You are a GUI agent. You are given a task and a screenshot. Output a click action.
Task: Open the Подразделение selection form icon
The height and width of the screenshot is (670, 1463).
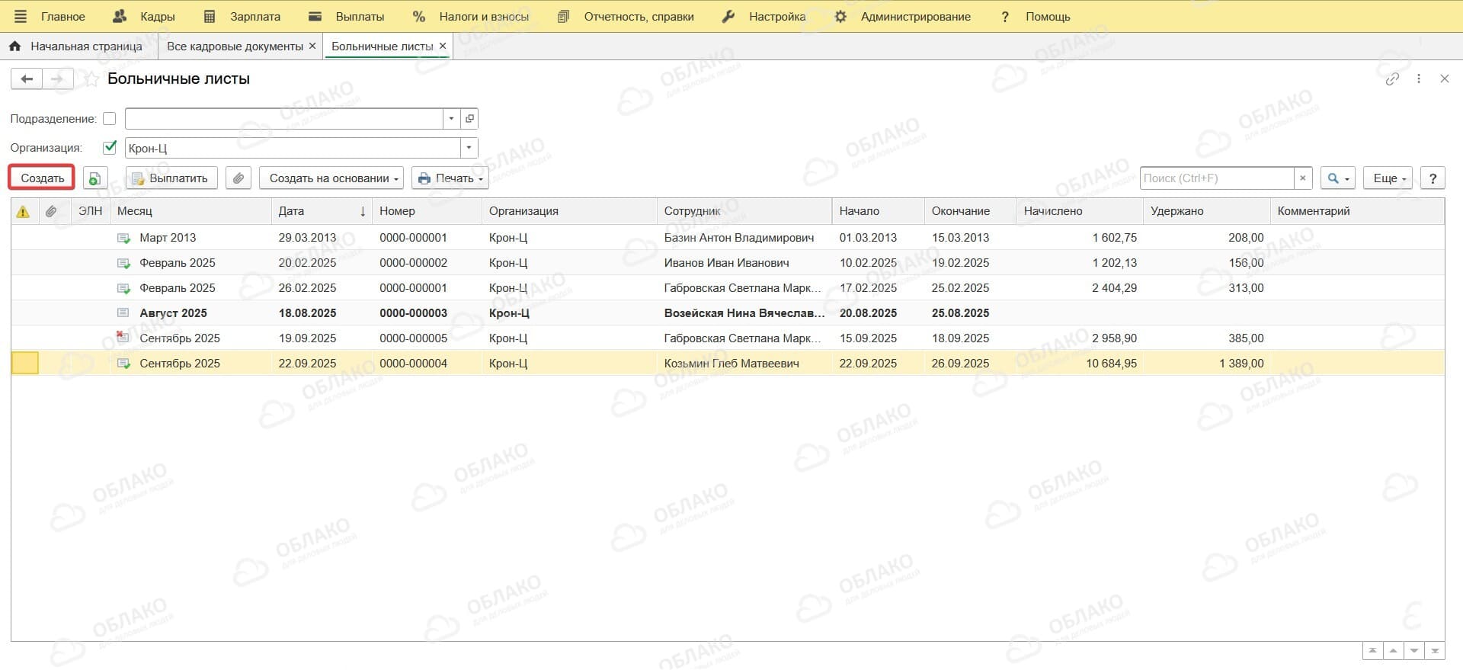pos(469,119)
